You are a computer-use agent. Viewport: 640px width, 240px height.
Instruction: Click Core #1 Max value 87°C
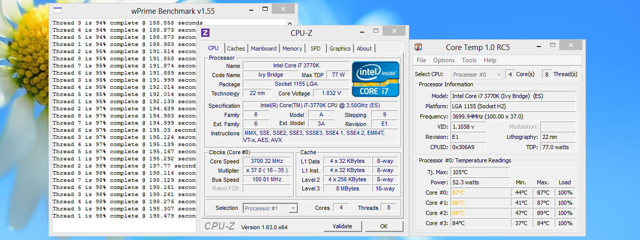point(543,203)
